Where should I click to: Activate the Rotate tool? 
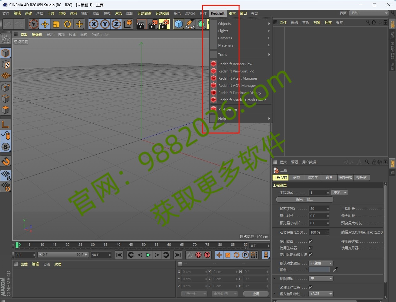[68, 24]
